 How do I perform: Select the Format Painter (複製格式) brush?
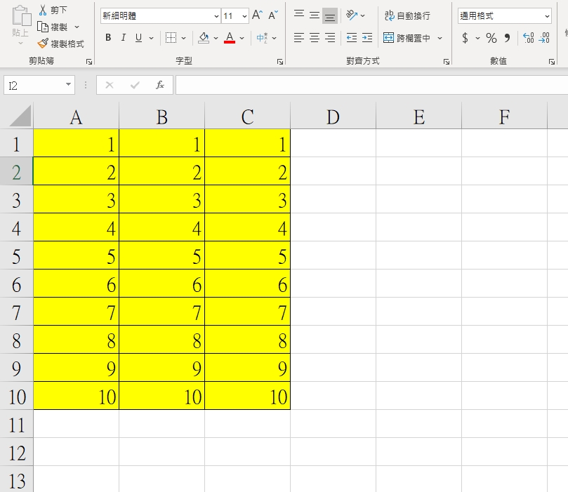click(43, 44)
